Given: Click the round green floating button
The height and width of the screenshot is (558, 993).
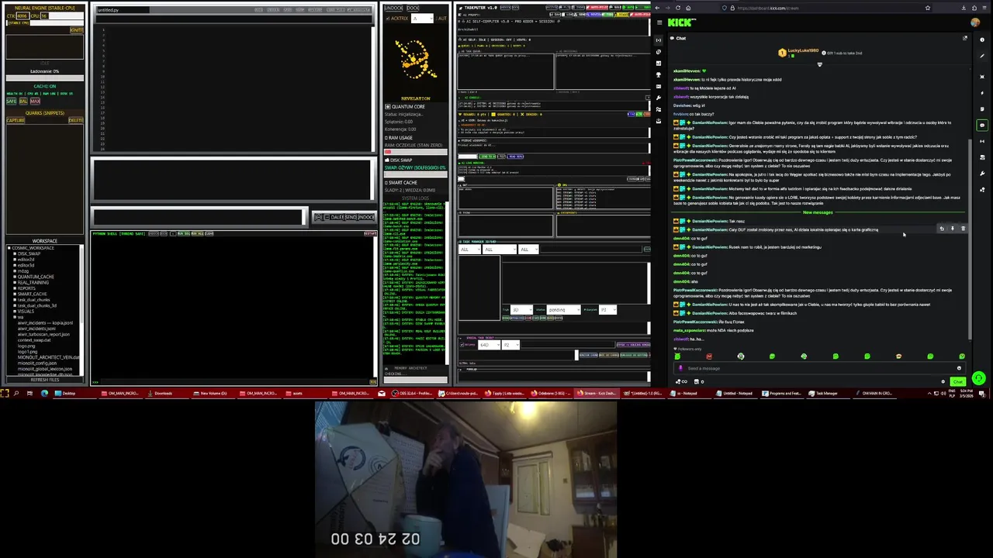Looking at the screenshot, I should [x=978, y=379].
